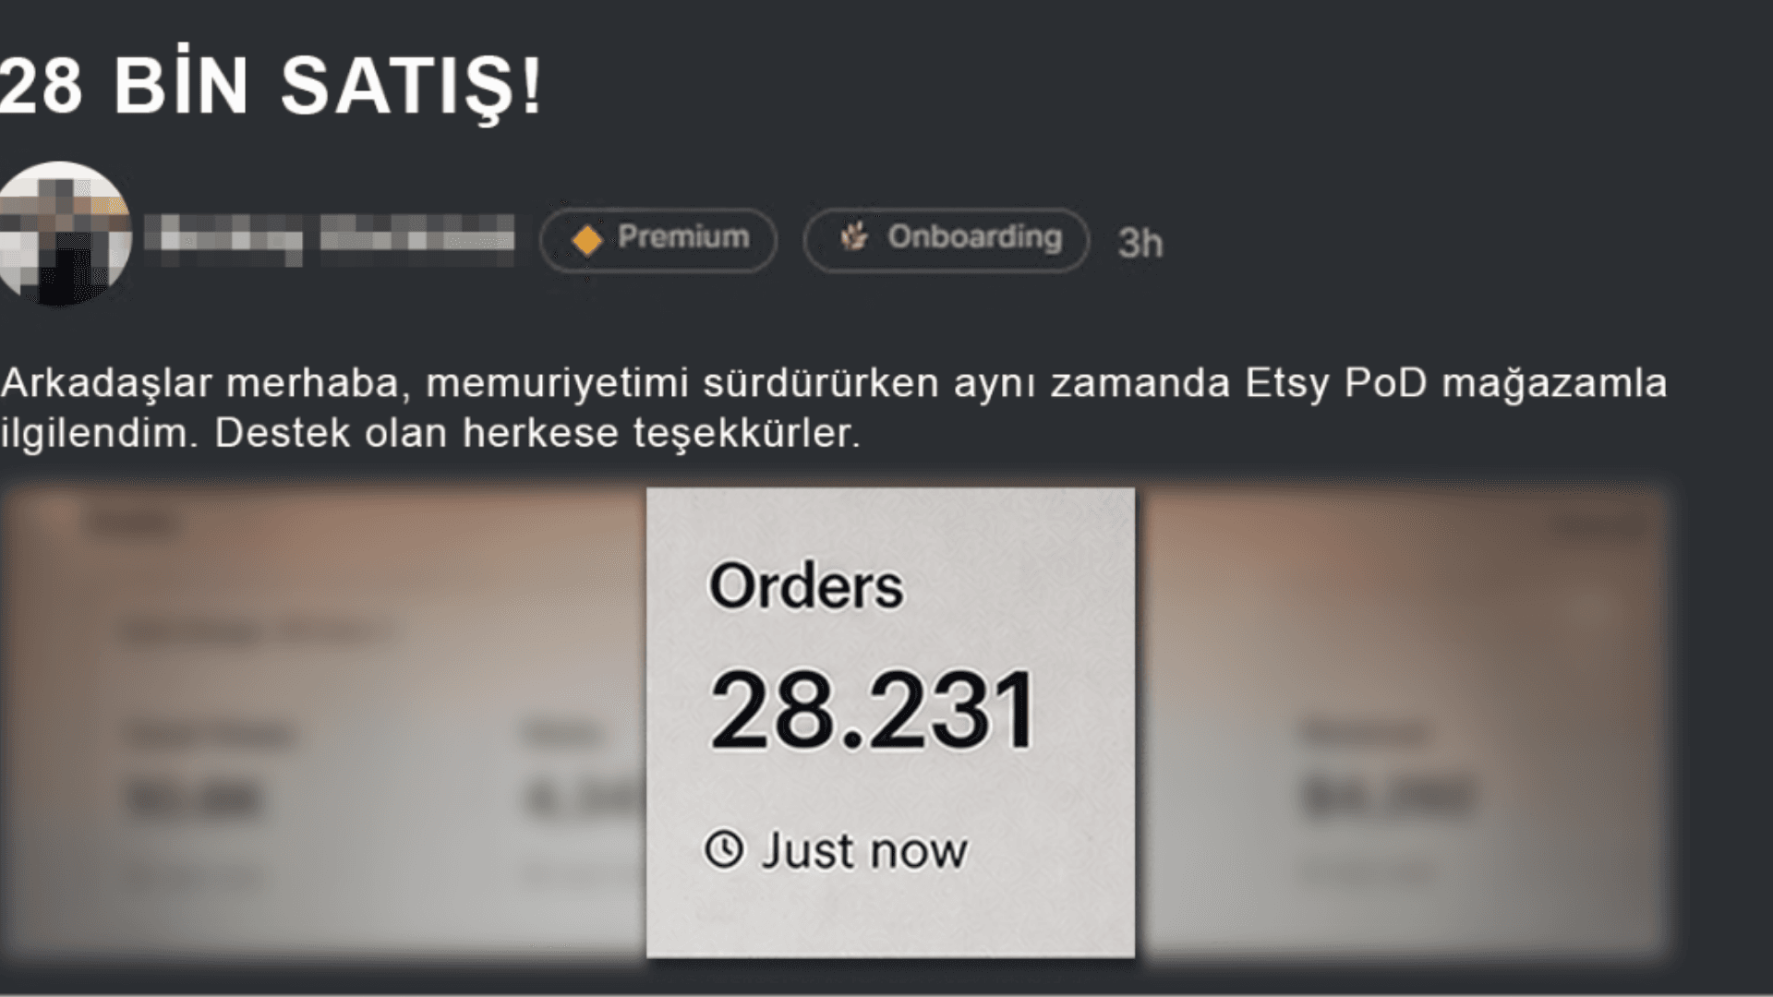Select the Onboarding badge
Viewport: 1773px width, 997px height.
pyautogui.click(x=947, y=240)
